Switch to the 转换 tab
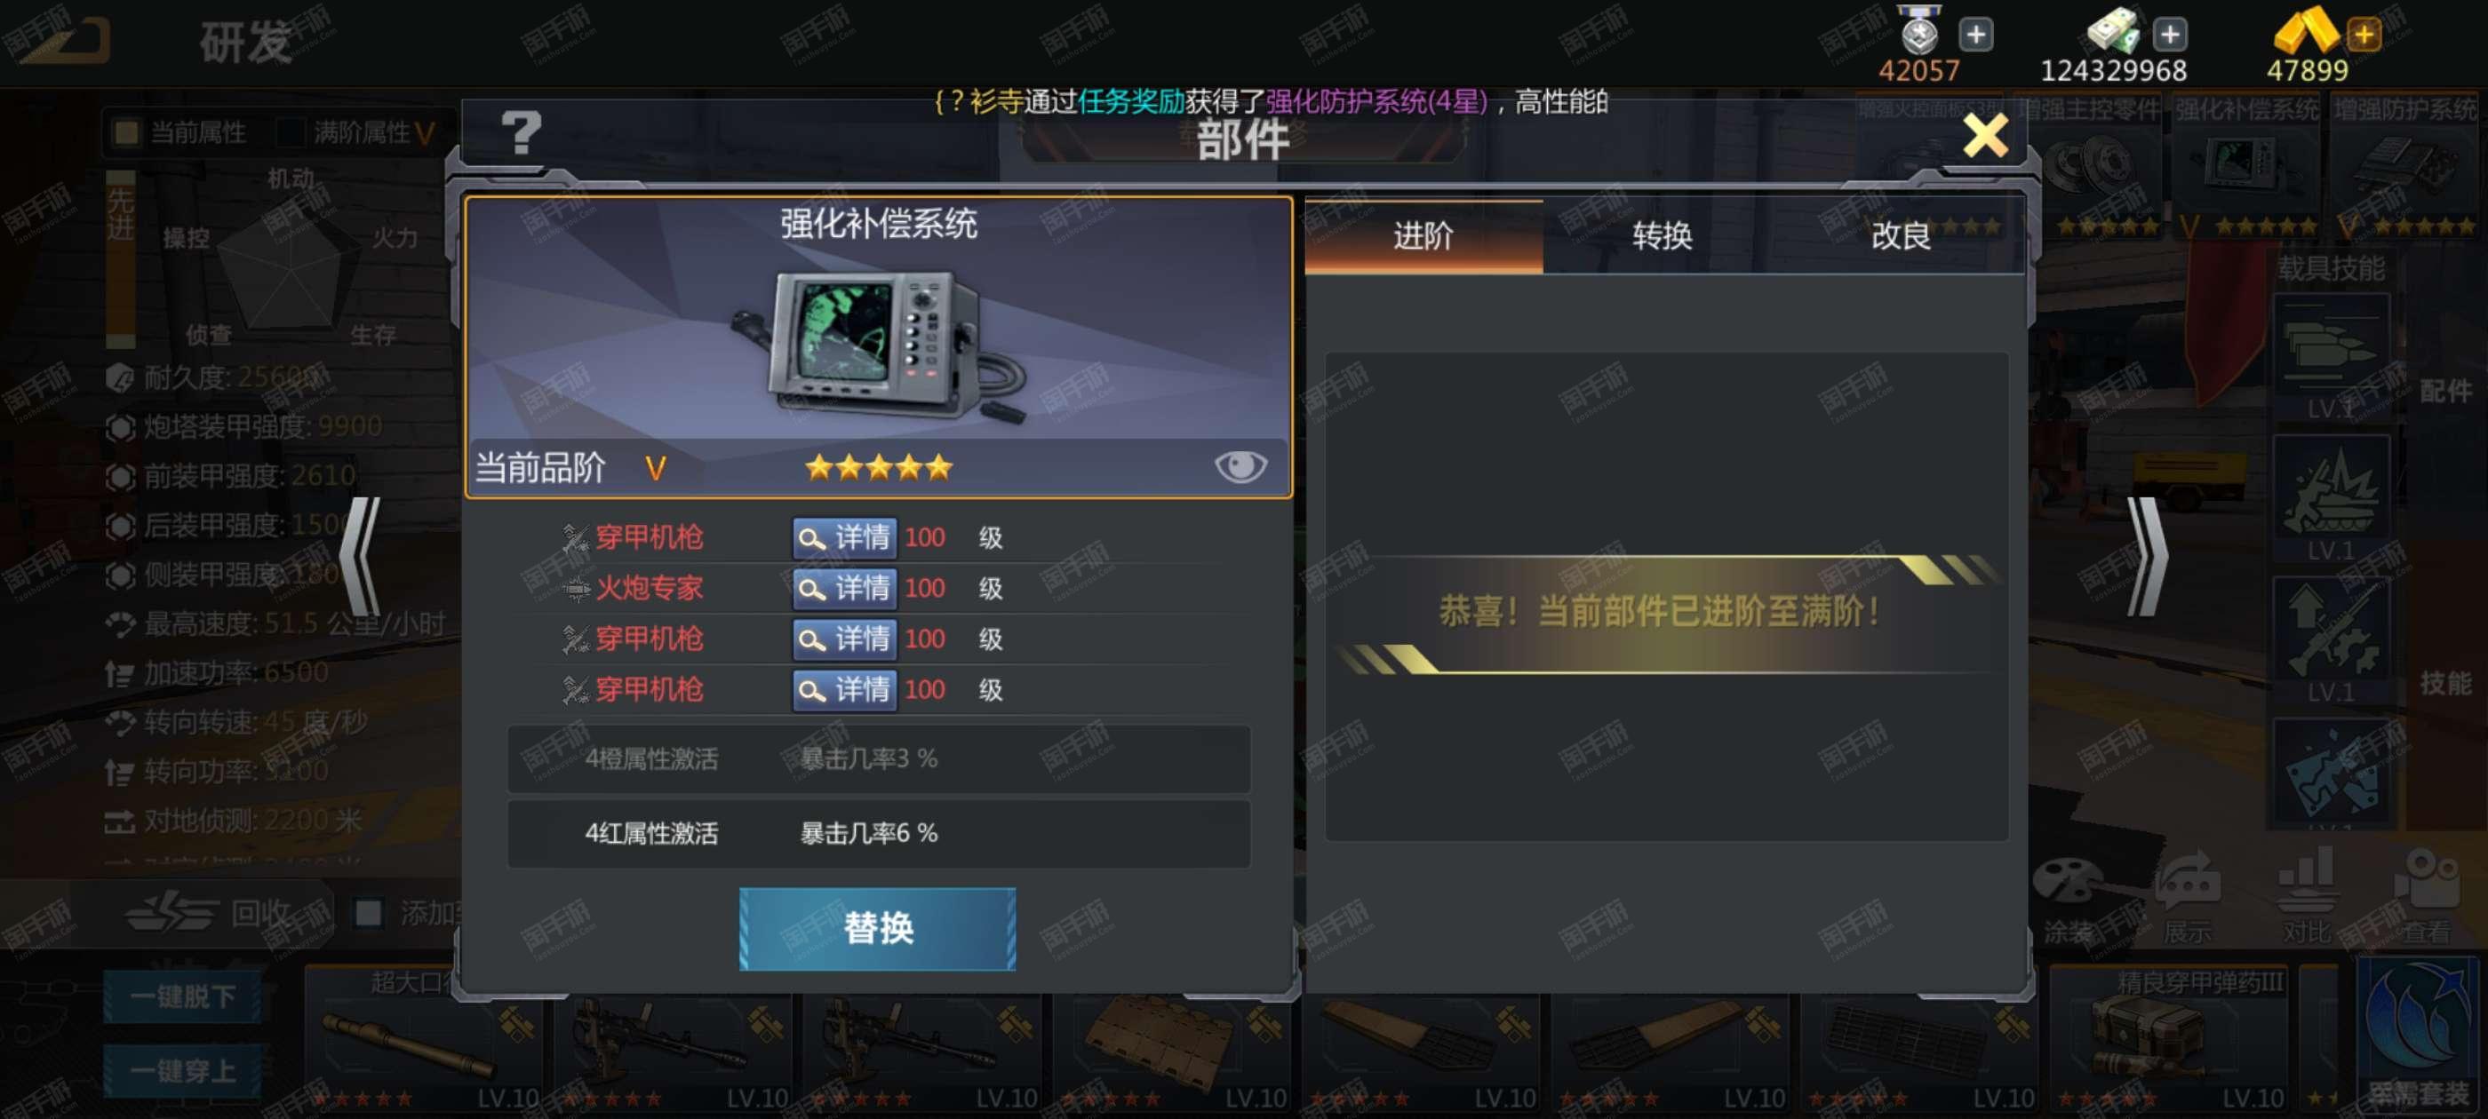 click(x=1662, y=235)
